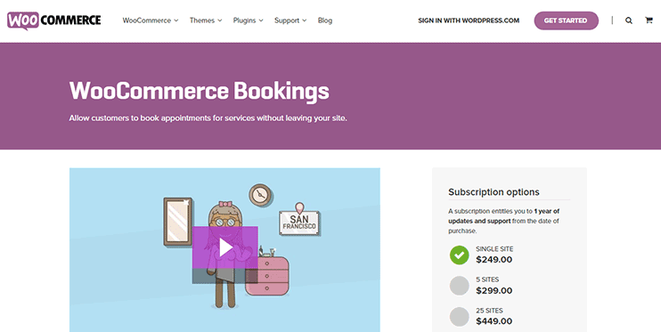Click the wall clock illustration
The height and width of the screenshot is (332, 661).
click(x=261, y=195)
